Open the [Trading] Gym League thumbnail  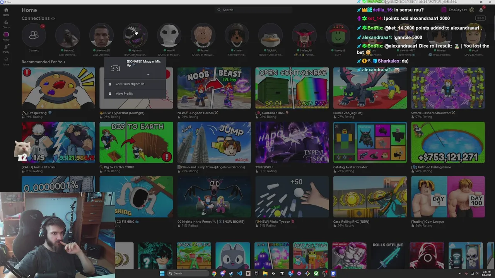click(x=448, y=197)
